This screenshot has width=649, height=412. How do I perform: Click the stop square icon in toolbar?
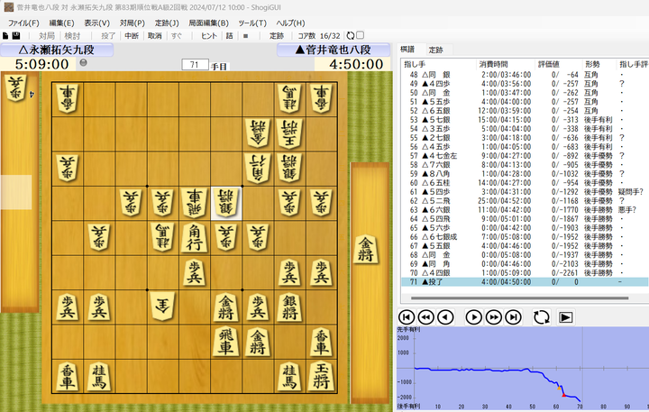point(245,36)
